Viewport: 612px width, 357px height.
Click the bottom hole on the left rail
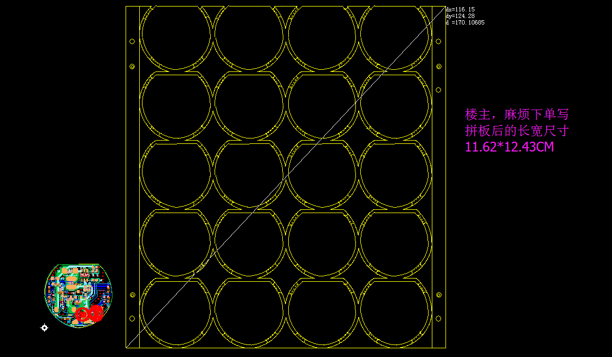(132, 319)
